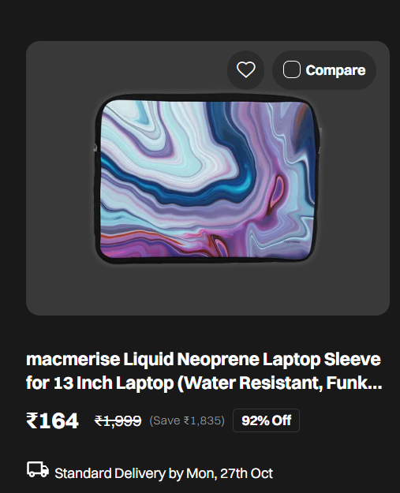This screenshot has height=493, width=400.
Task: Add the sleeve to wishlist via heart icon
Action: point(245,69)
